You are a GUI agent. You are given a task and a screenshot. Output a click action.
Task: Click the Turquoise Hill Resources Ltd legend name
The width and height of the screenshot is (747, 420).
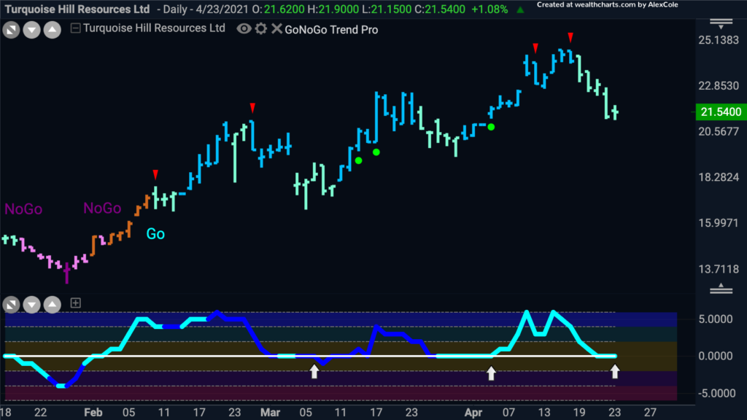click(154, 28)
